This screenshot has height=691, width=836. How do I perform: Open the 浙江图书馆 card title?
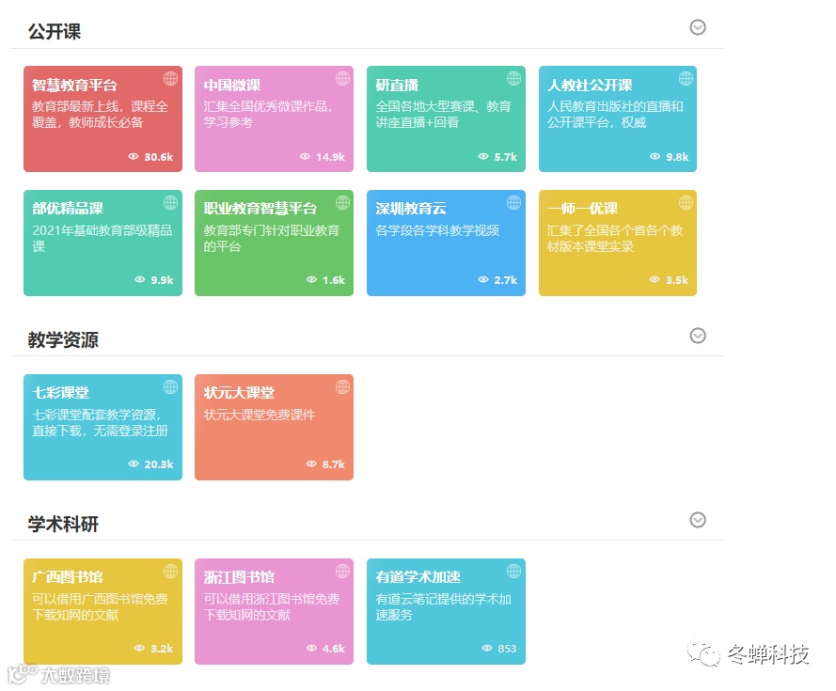point(239,577)
